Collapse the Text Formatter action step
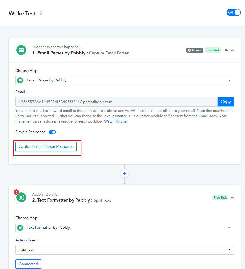 pyautogui.click(x=232, y=198)
